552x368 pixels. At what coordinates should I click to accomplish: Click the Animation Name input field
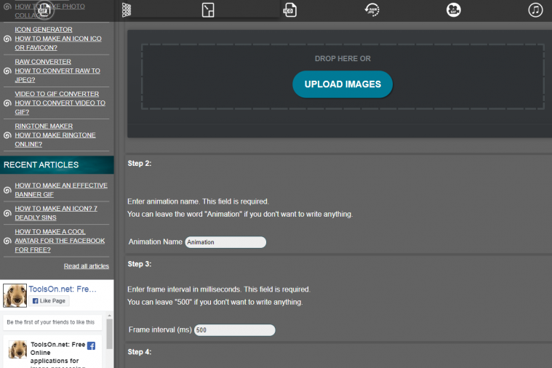pyautogui.click(x=225, y=242)
